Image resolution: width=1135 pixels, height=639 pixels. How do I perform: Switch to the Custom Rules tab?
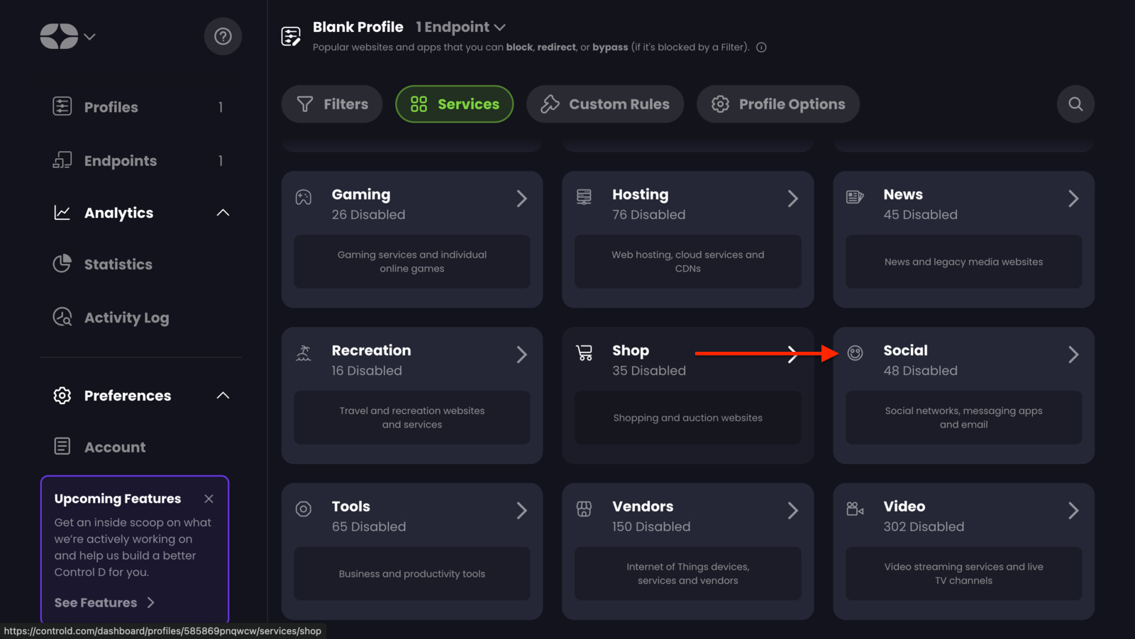(604, 104)
